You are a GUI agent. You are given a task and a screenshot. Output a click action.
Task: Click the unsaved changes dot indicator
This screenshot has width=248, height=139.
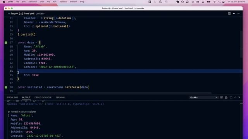pos(234,14)
